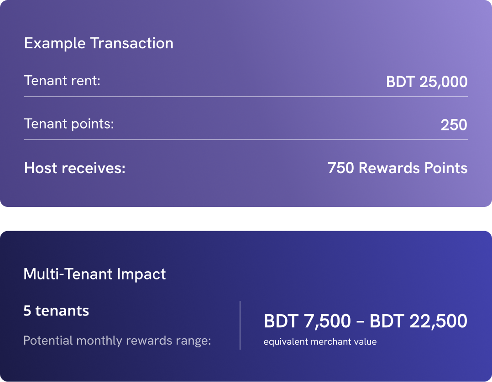Click the 750 Rewards Points value
Viewport: 492px width, 382px height.
point(397,168)
